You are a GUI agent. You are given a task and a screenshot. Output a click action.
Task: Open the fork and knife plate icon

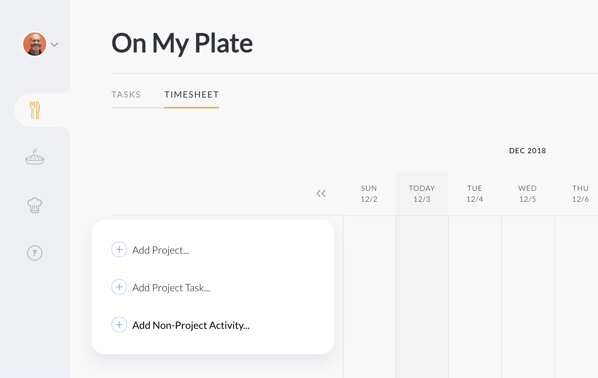[35, 110]
